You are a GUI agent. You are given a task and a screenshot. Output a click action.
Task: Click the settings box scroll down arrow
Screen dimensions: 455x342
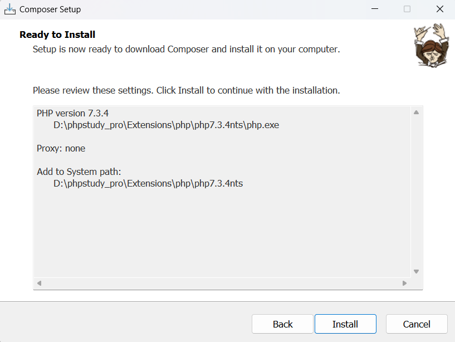416,271
